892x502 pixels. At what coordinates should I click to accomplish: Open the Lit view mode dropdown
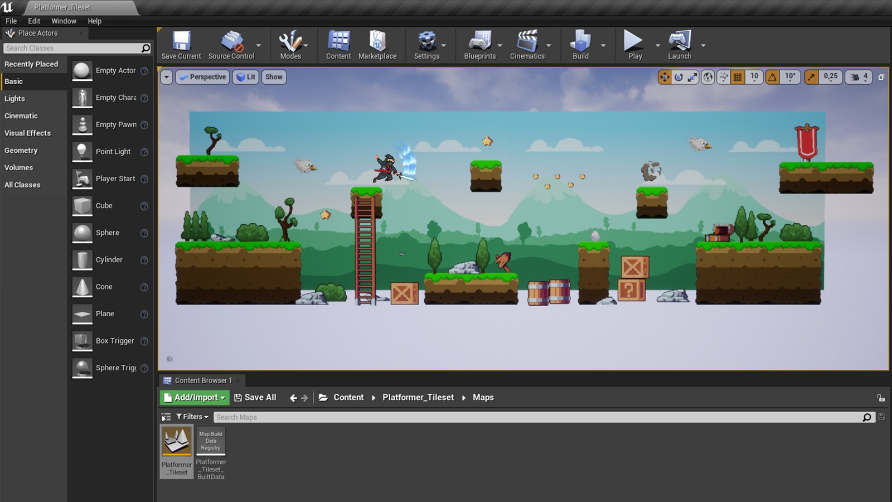coord(245,77)
